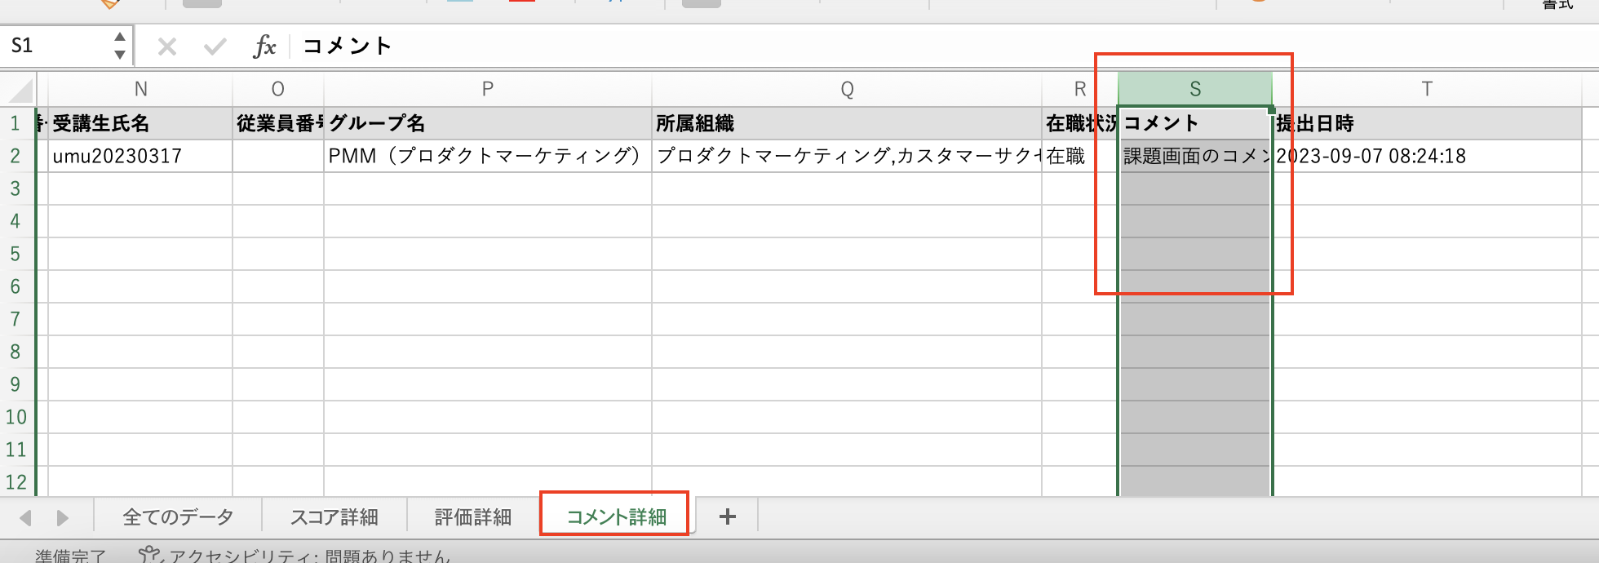Select the 評価詳細 sheet tab
The width and height of the screenshot is (1599, 563).
pos(473,516)
